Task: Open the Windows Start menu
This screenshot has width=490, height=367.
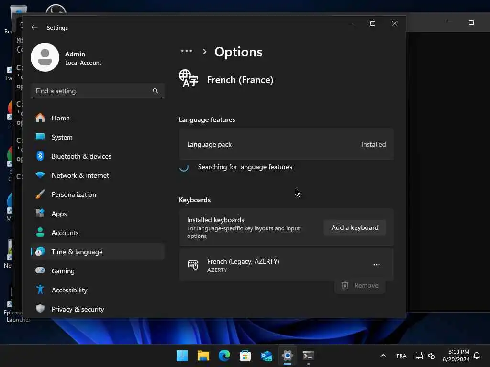Action: coord(182,356)
